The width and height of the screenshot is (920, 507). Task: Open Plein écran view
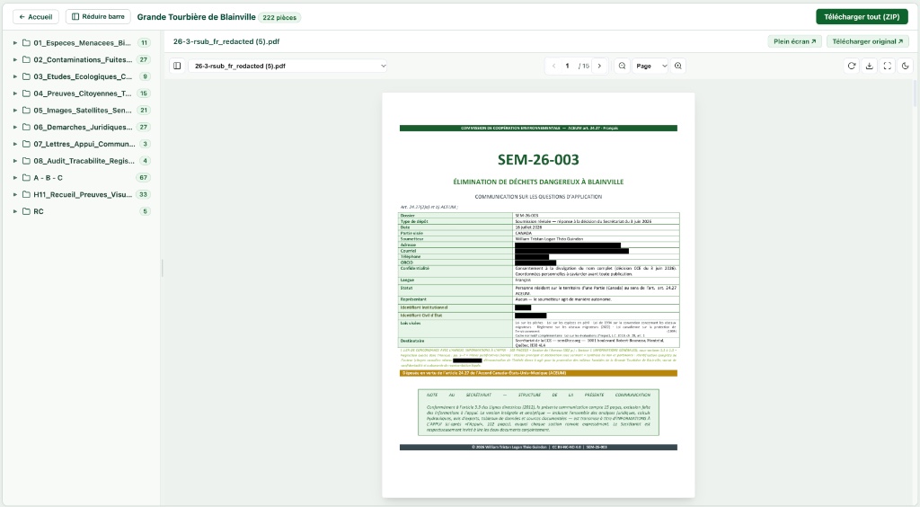(x=794, y=41)
